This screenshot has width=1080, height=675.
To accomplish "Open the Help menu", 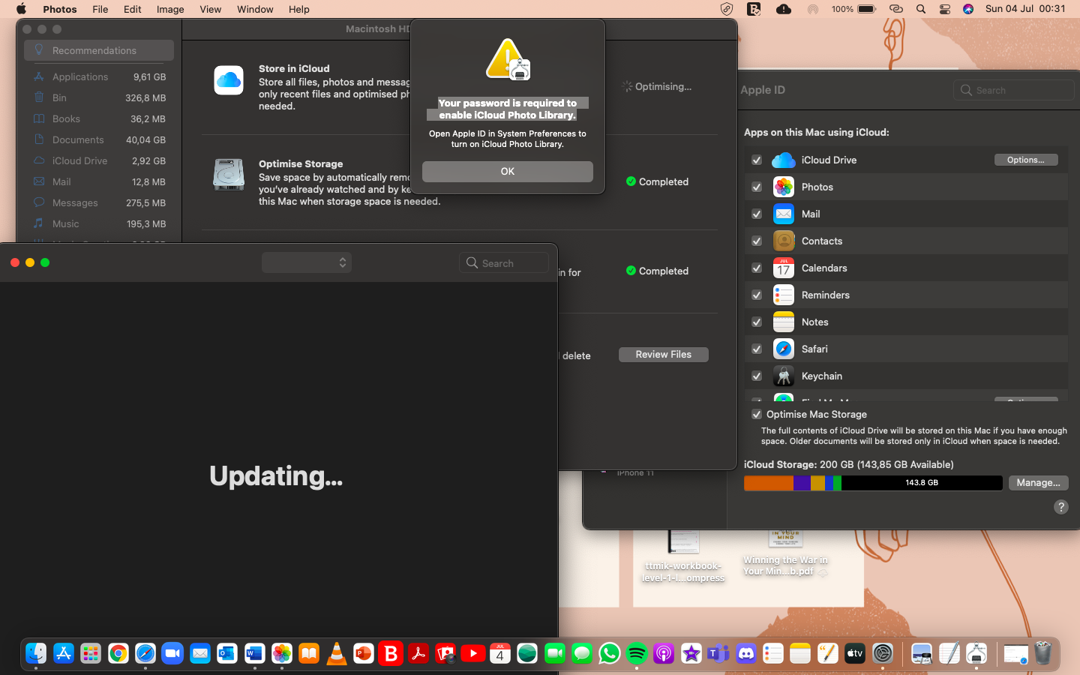I will click(299, 9).
